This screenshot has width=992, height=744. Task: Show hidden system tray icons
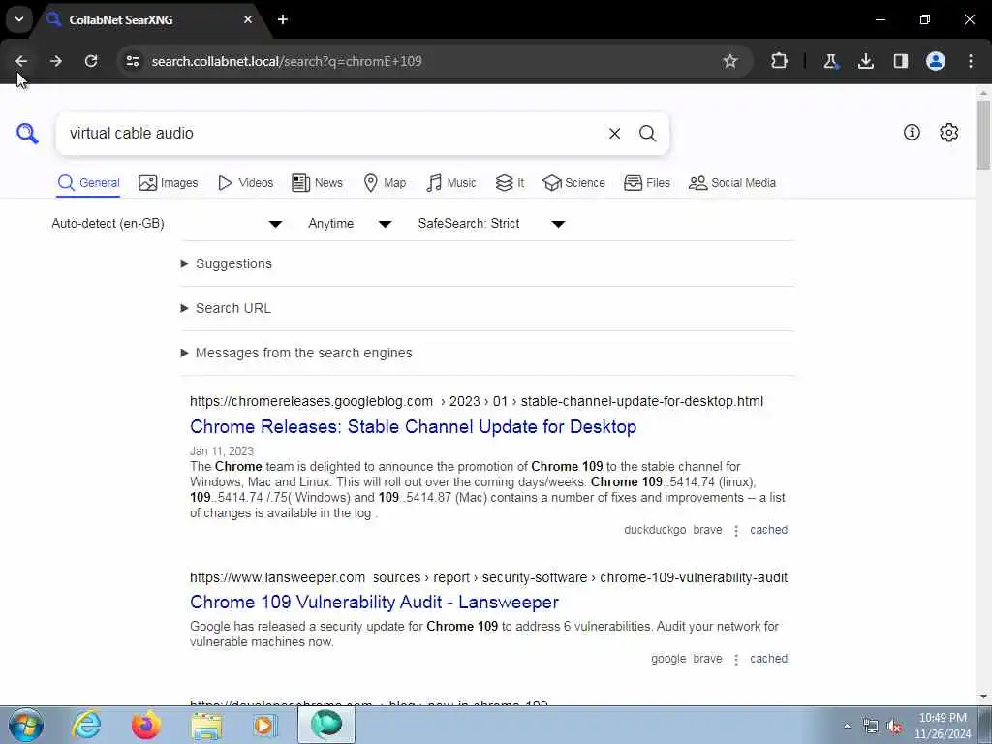pyautogui.click(x=847, y=726)
